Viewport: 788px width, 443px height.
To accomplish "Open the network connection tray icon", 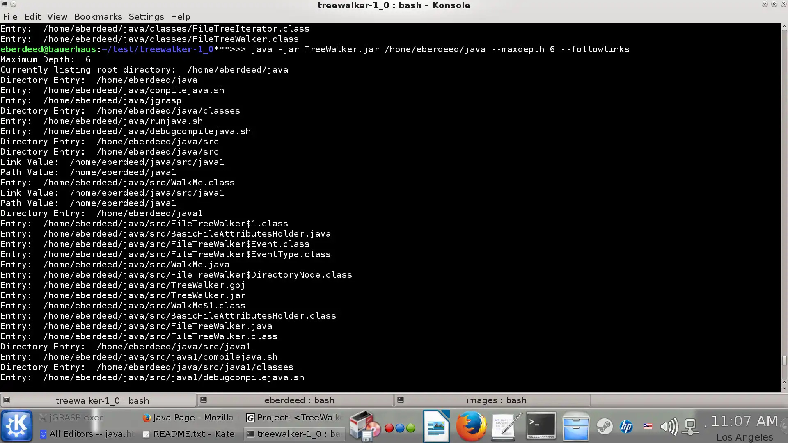I will pos(690,427).
